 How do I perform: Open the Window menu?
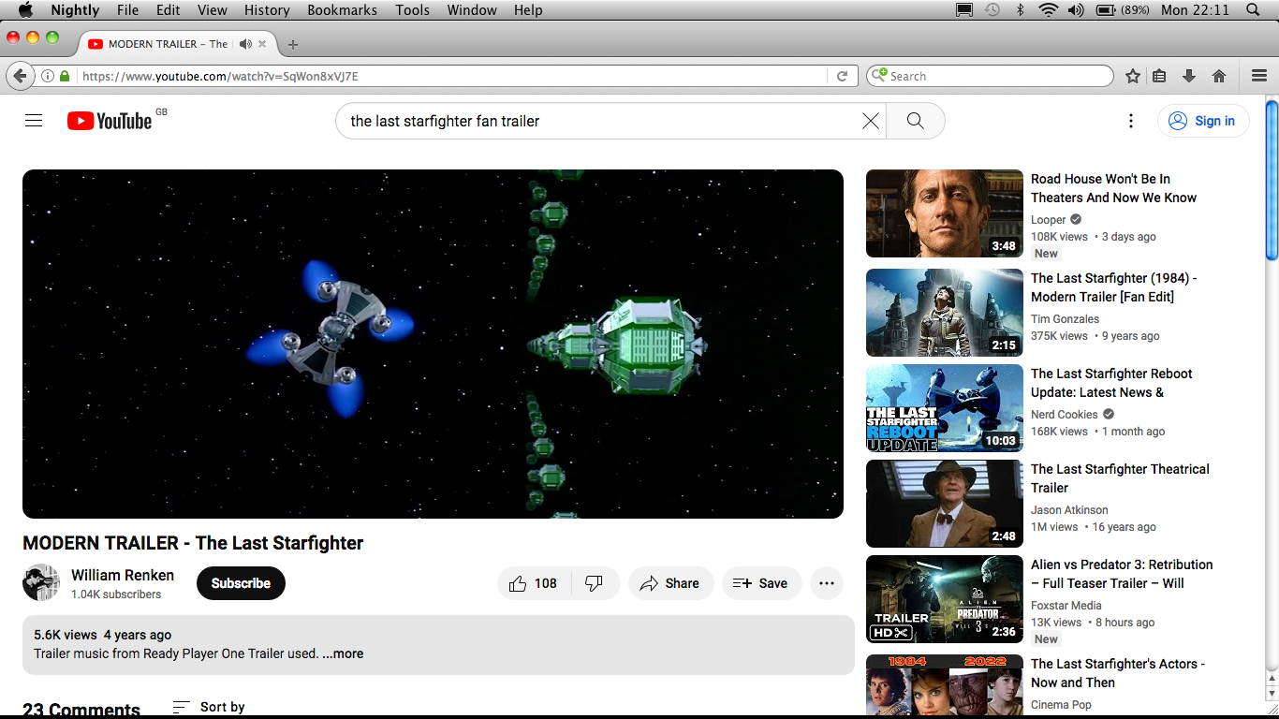click(x=472, y=10)
